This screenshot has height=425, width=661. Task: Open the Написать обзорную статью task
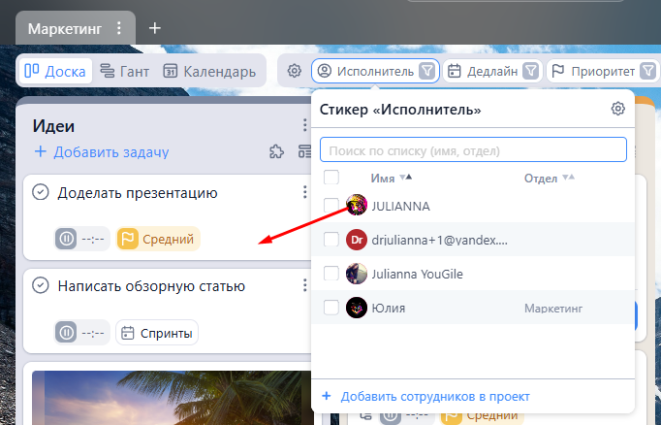pyautogui.click(x=151, y=286)
